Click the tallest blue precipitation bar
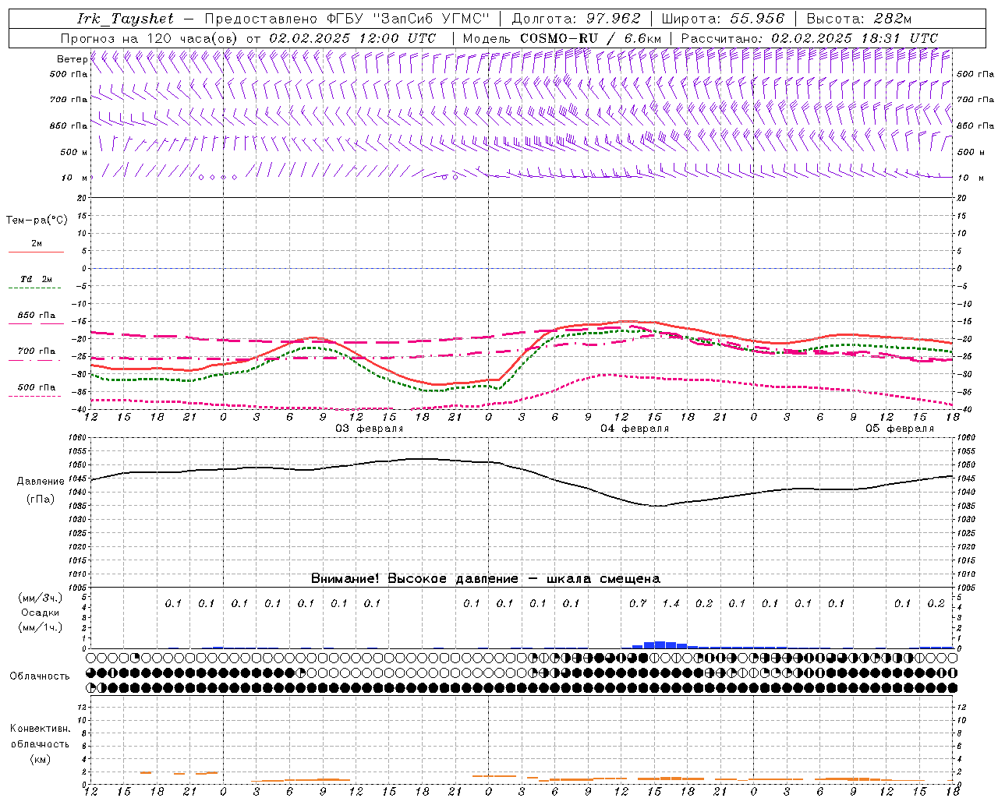This screenshot has height=798, width=998. pyautogui.click(x=660, y=644)
